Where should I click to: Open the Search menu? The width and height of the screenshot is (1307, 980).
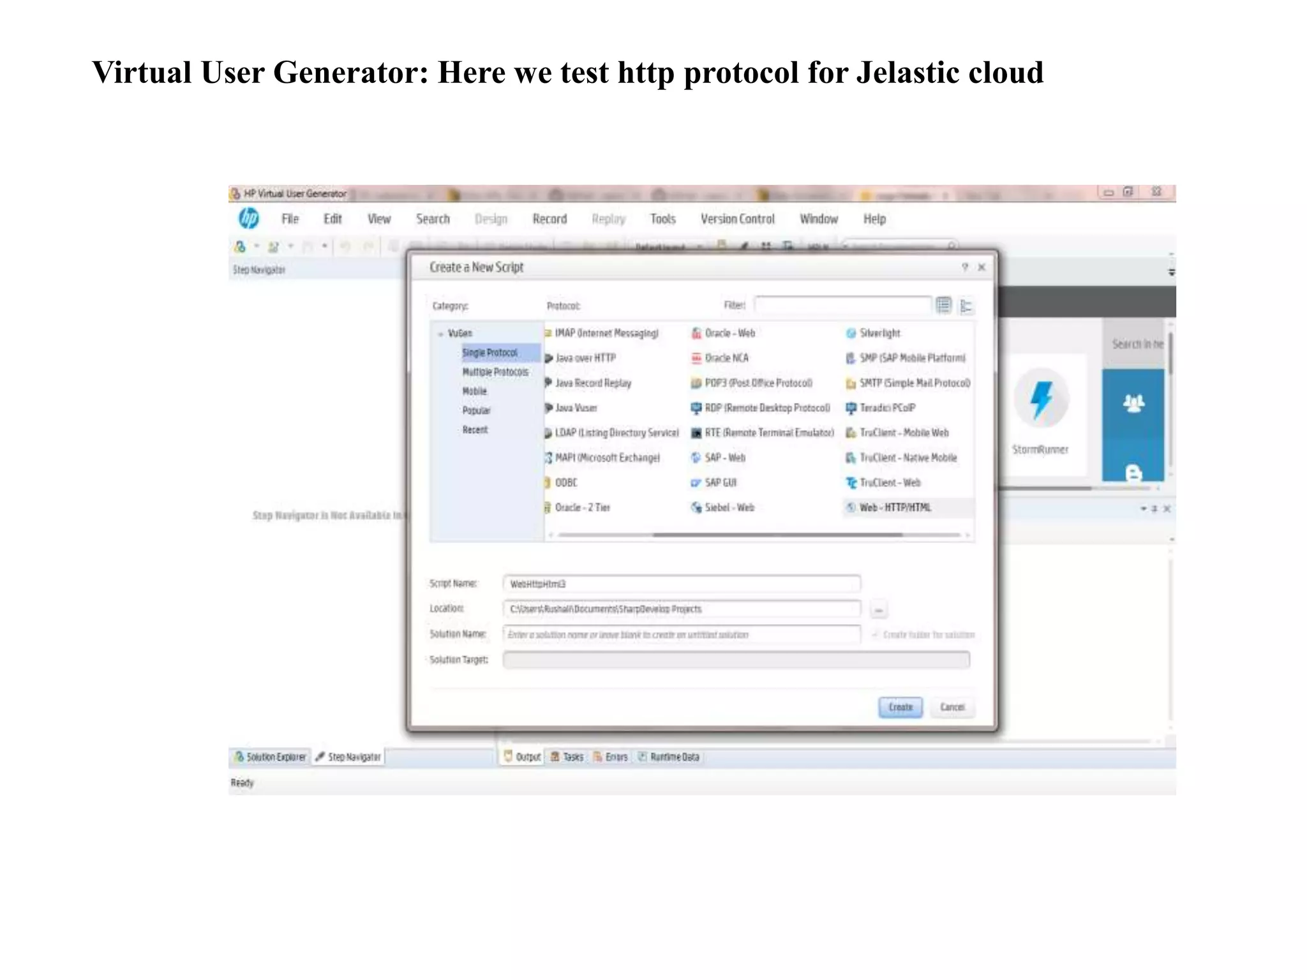[433, 219]
